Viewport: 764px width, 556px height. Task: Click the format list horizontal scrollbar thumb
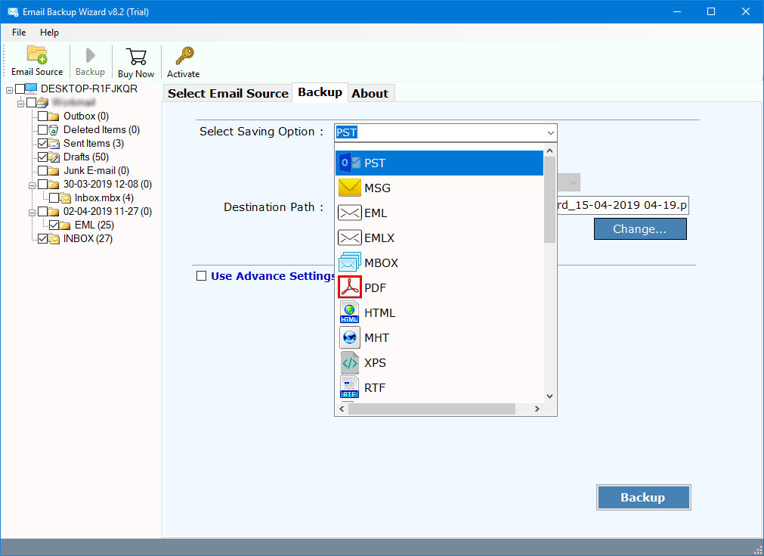click(x=431, y=408)
